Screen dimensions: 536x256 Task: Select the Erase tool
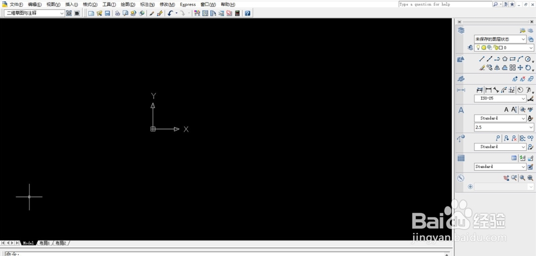482,67
